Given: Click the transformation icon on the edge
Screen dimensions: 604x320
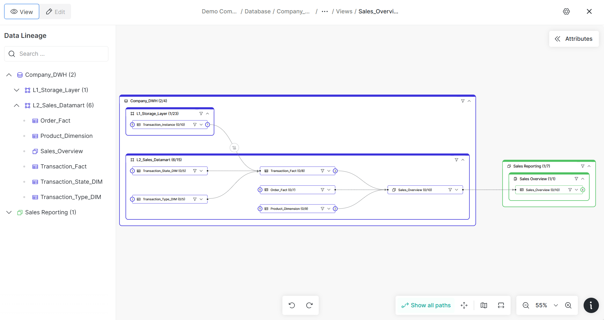Looking at the screenshot, I should 234,148.
